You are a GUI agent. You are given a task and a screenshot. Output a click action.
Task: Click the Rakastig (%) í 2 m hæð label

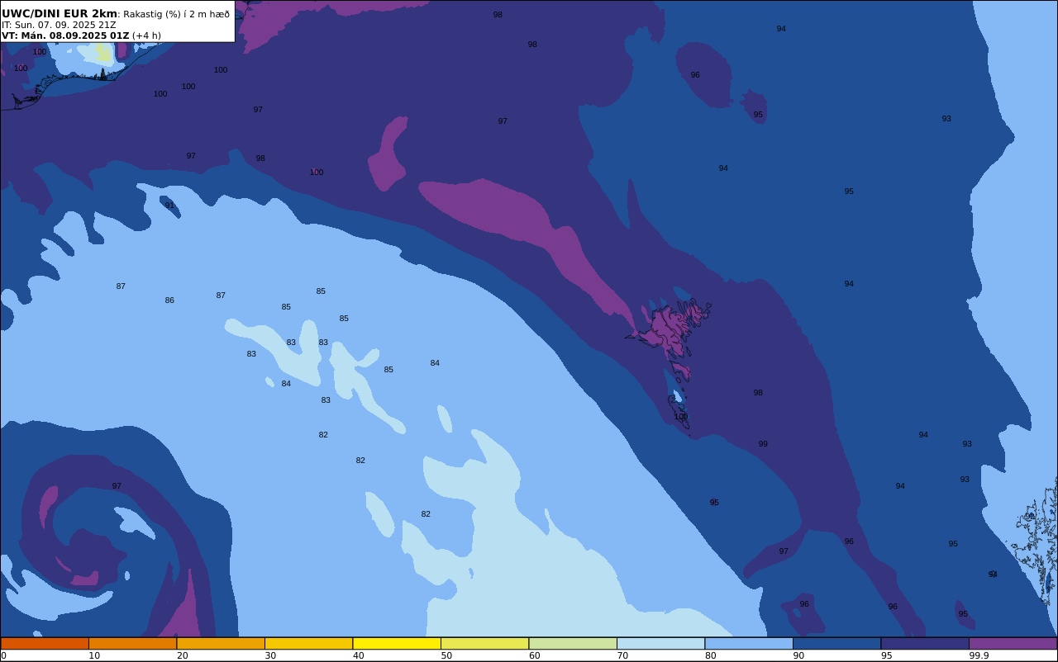click(177, 14)
